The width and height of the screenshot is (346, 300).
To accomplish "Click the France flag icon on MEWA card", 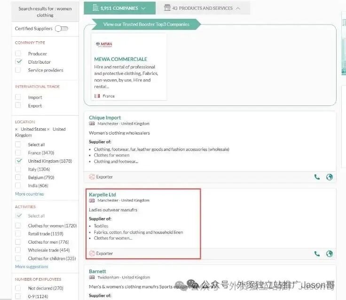I will [x=97, y=96].
